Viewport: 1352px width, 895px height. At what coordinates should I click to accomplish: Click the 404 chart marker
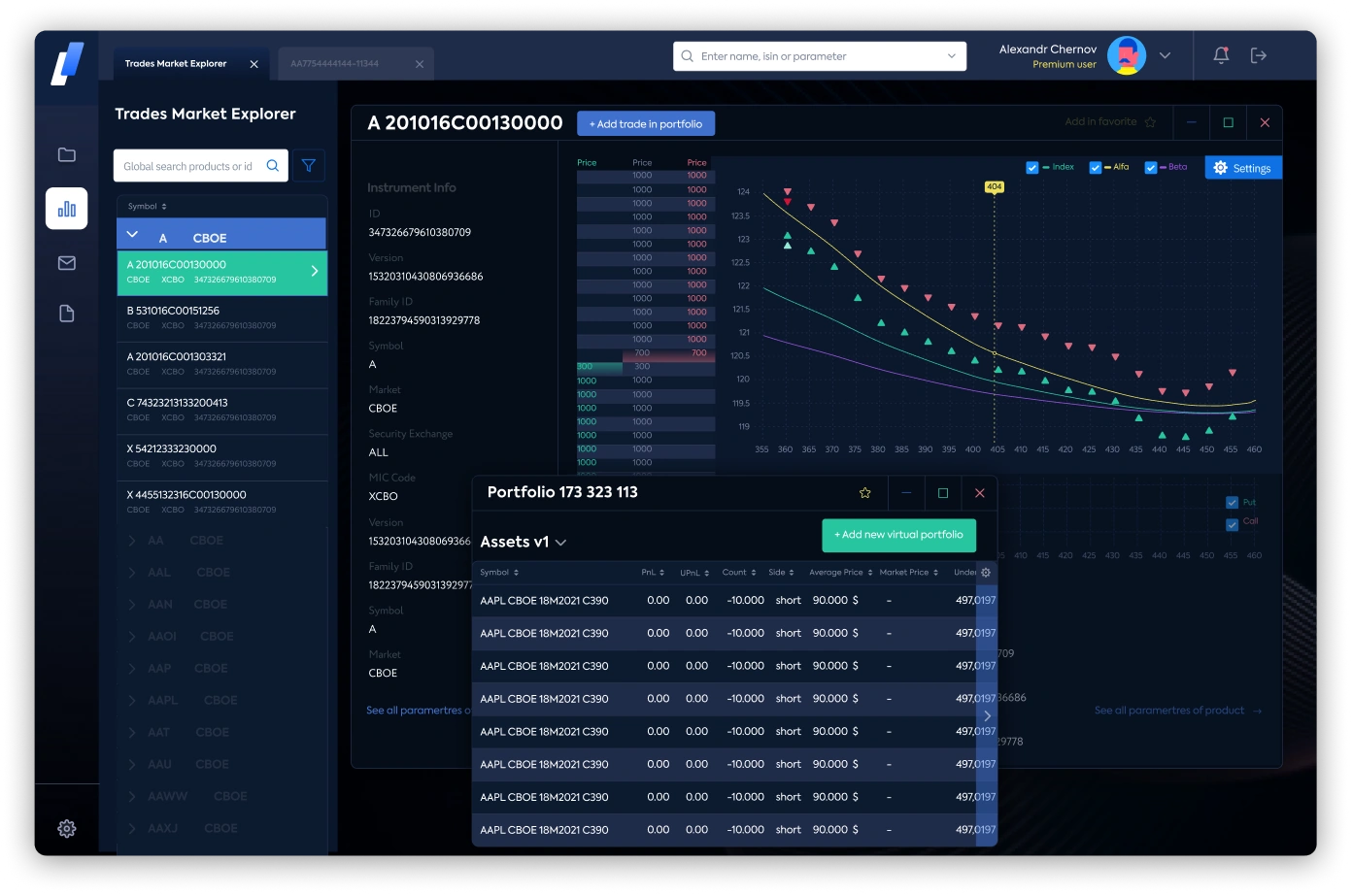(994, 186)
